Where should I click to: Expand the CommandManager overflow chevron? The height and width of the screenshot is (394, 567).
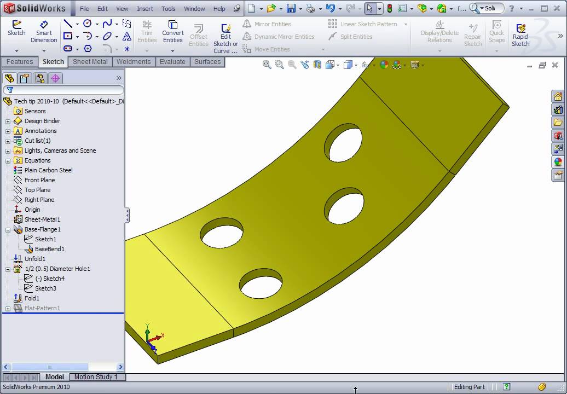pos(560,36)
